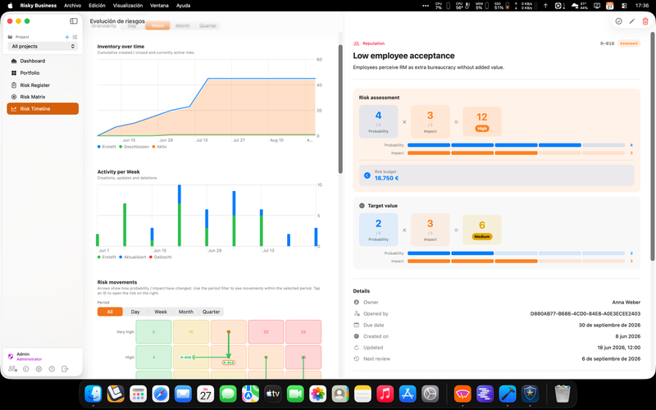This screenshot has width=656, height=410.
Task: Delete the risk using the red trash icon
Action: pos(645,21)
